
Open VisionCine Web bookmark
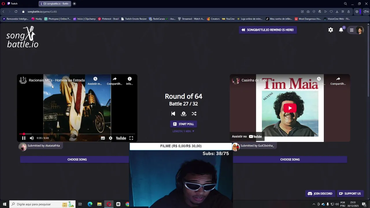click(337, 19)
